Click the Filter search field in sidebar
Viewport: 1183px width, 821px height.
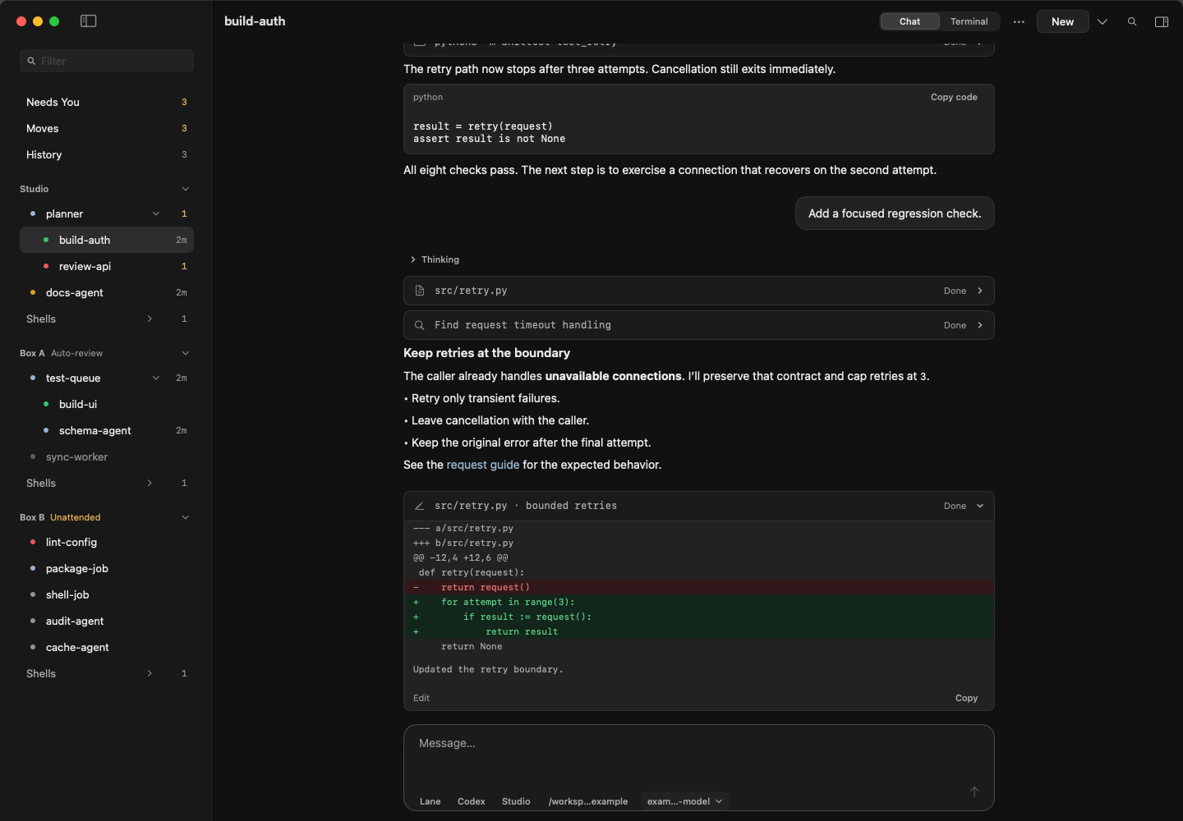click(x=107, y=61)
